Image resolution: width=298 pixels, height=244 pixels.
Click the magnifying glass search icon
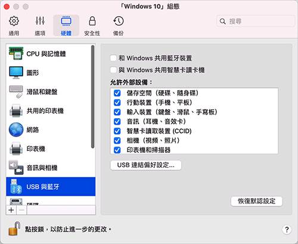[223, 21]
